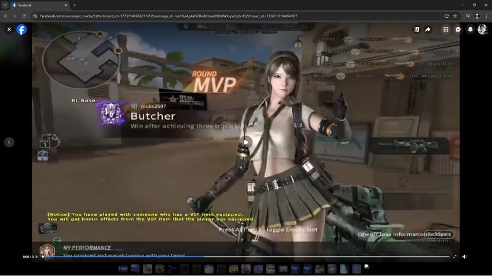Close the Facebook media viewer
This screenshot has height=276, width=492.
click(x=9, y=29)
